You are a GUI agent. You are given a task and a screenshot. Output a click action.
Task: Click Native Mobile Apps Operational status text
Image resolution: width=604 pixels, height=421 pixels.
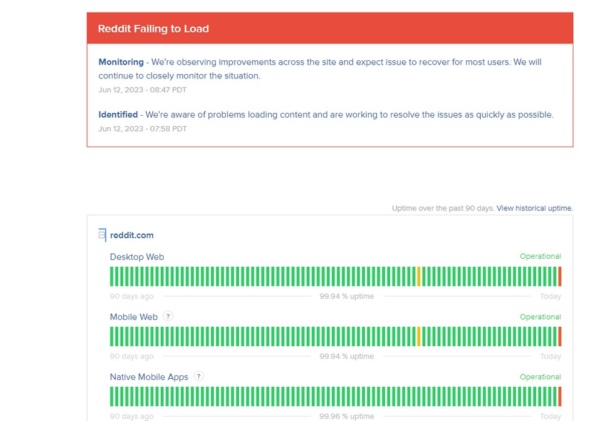pos(541,377)
